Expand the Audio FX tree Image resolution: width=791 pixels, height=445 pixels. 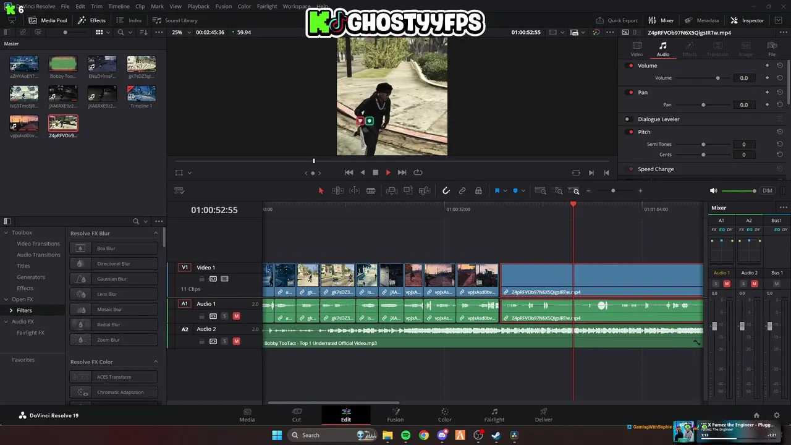[6, 321]
